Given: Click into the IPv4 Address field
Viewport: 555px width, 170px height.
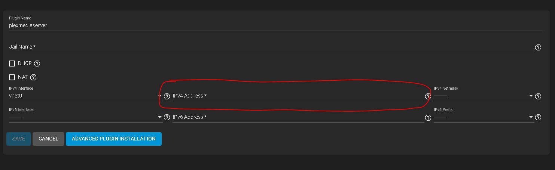Looking at the screenshot, I should click(x=298, y=96).
